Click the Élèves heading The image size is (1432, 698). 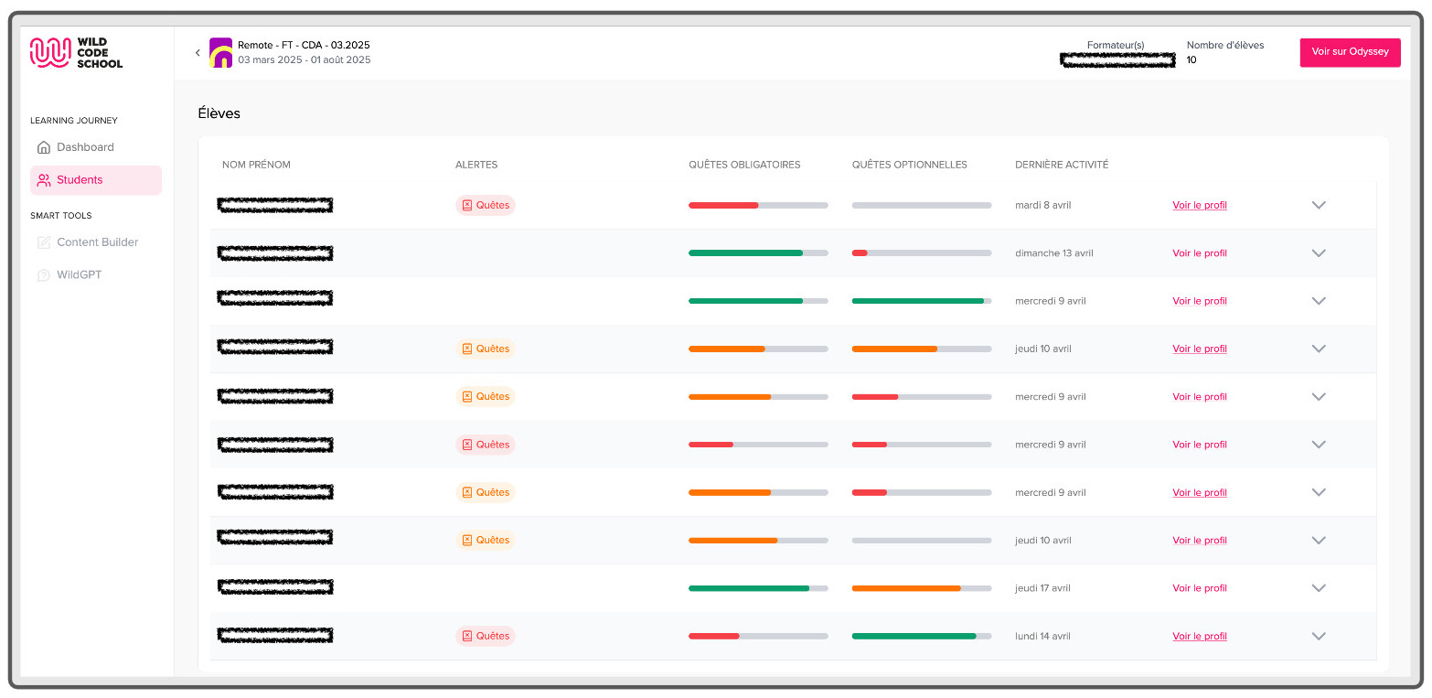219,113
